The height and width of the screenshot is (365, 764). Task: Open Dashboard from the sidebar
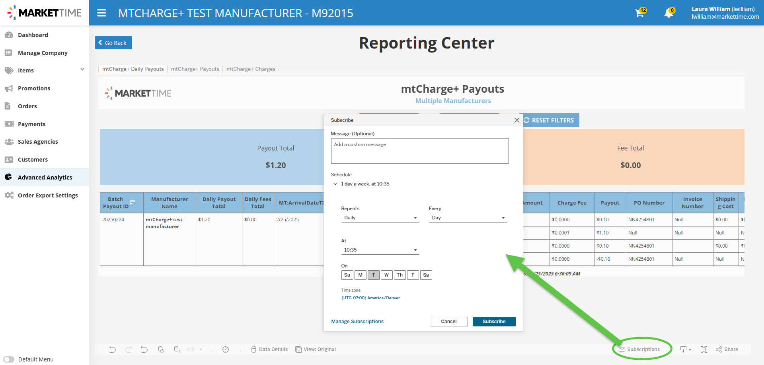click(33, 35)
